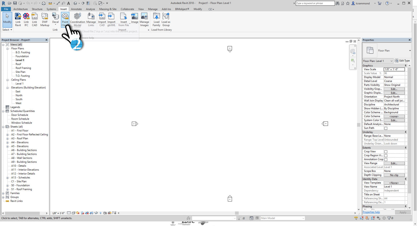Click the Properties panel vertical scrollbar

[x=409, y=130]
